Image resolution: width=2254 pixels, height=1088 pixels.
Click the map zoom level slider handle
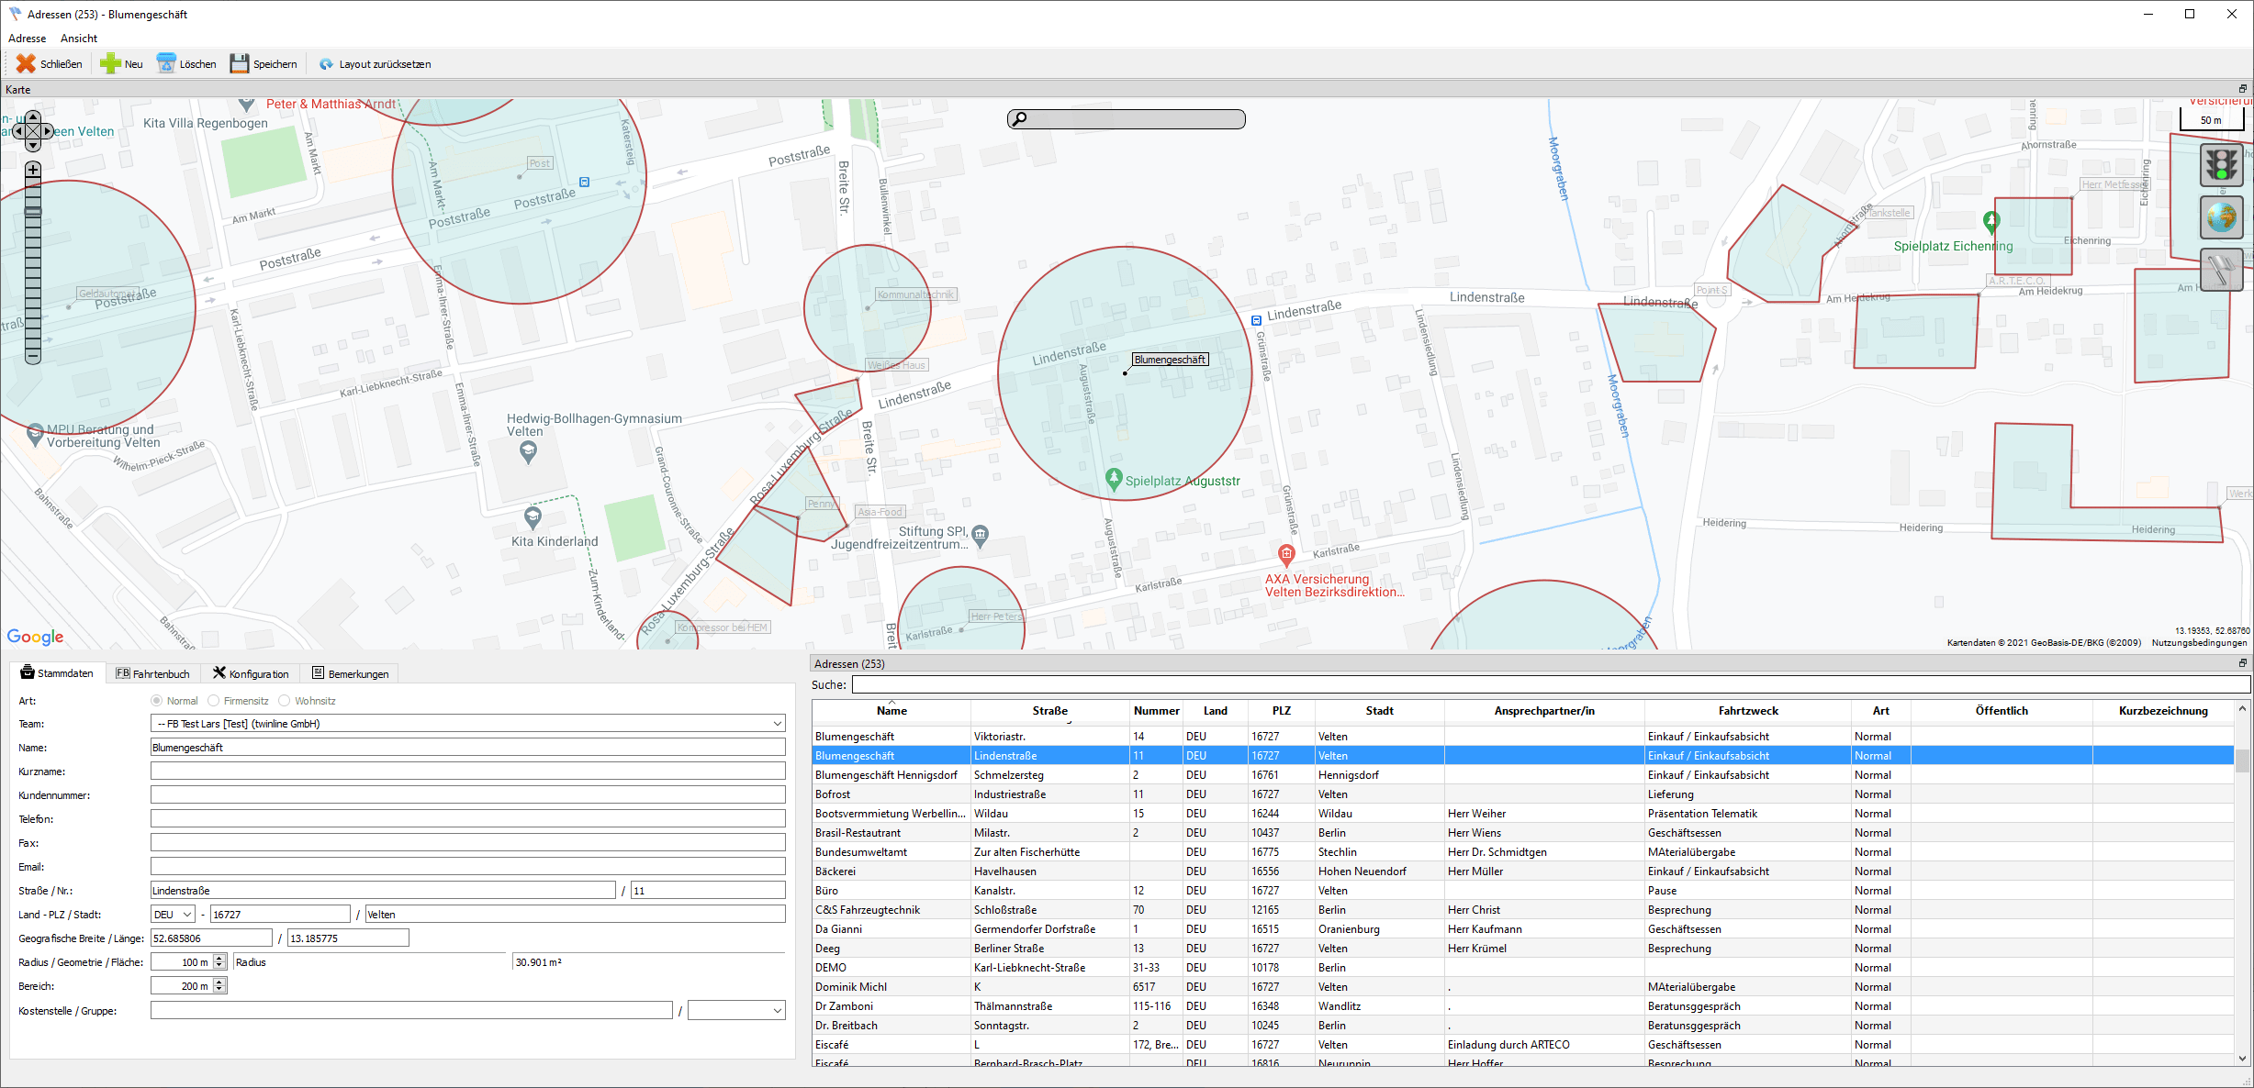pos(33,211)
